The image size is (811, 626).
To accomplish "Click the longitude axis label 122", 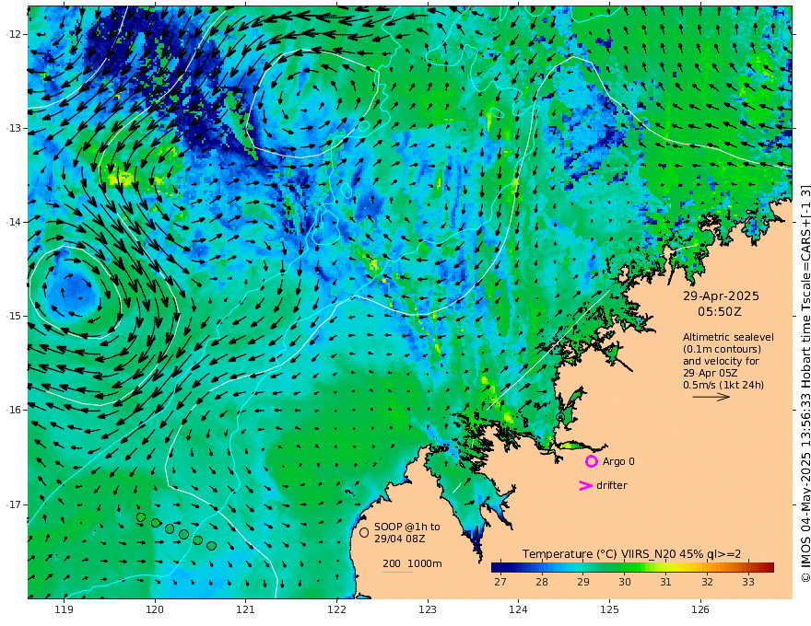I will pyautogui.click(x=336, y=609).
